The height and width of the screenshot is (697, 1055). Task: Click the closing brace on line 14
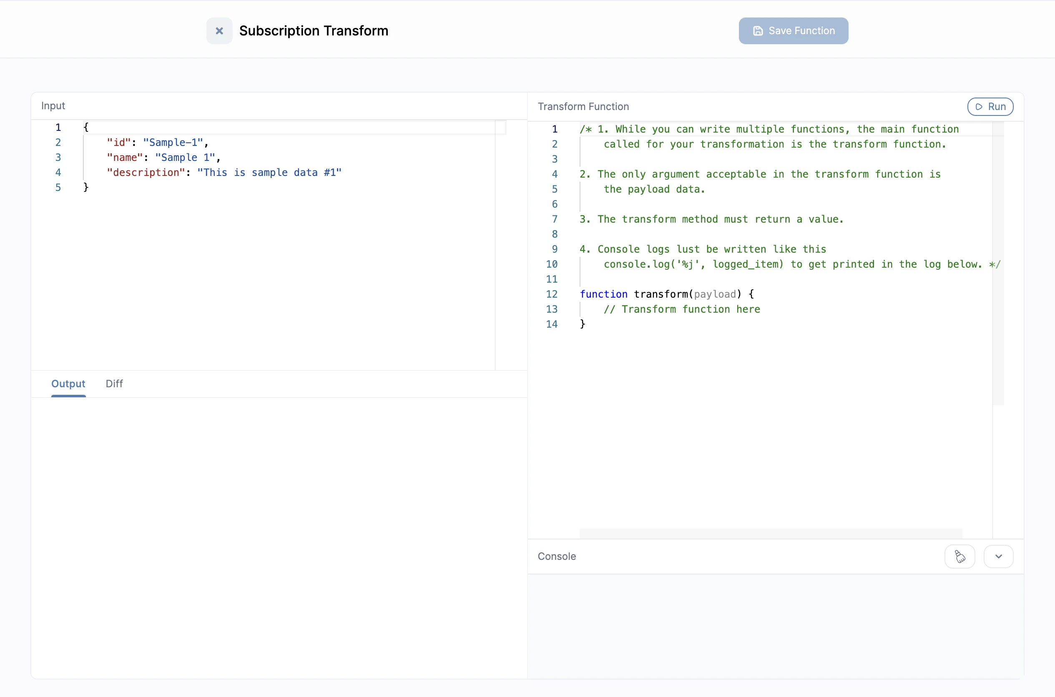point(583,324)
